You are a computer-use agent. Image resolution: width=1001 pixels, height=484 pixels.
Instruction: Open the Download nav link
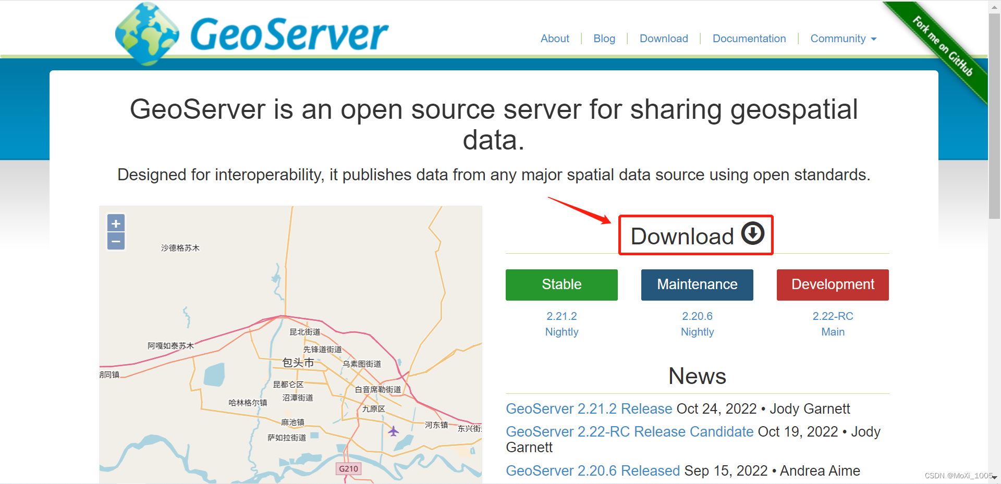664,39
